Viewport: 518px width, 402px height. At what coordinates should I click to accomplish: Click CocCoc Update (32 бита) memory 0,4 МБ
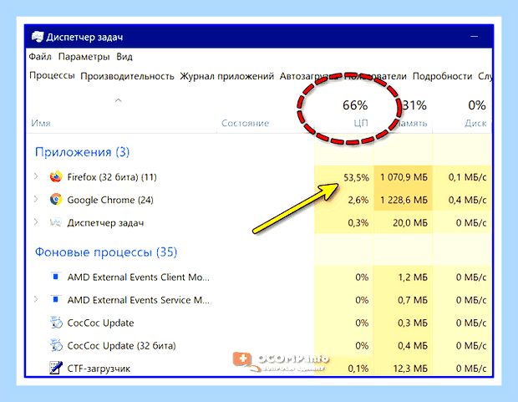pos(413,345)
